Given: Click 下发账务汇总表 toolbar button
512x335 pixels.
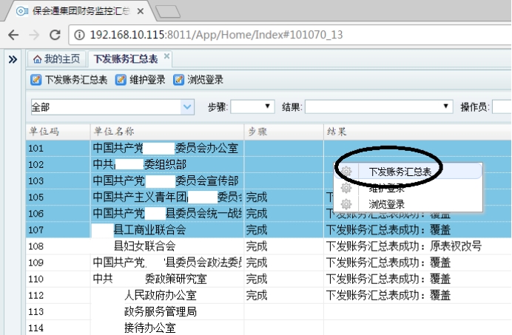Looking at the screenshot, I should (x=69, y=80).
